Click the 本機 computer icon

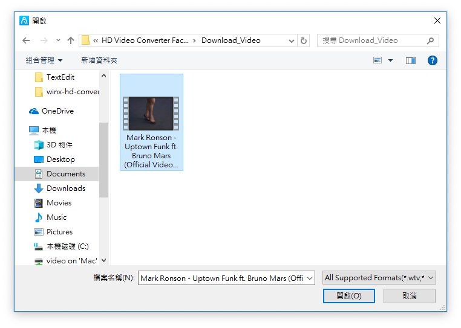pyautogui.click(x=34, y=130)
